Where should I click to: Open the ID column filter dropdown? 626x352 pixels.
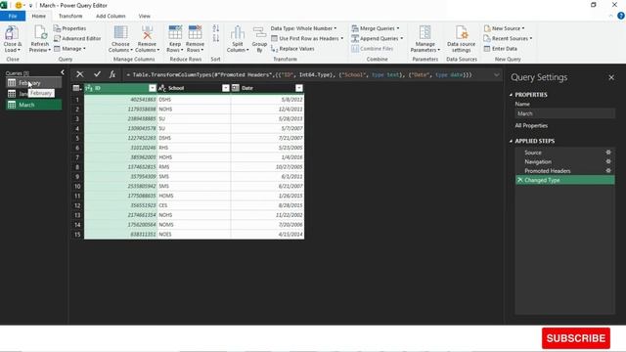click(x=153, y=88)
